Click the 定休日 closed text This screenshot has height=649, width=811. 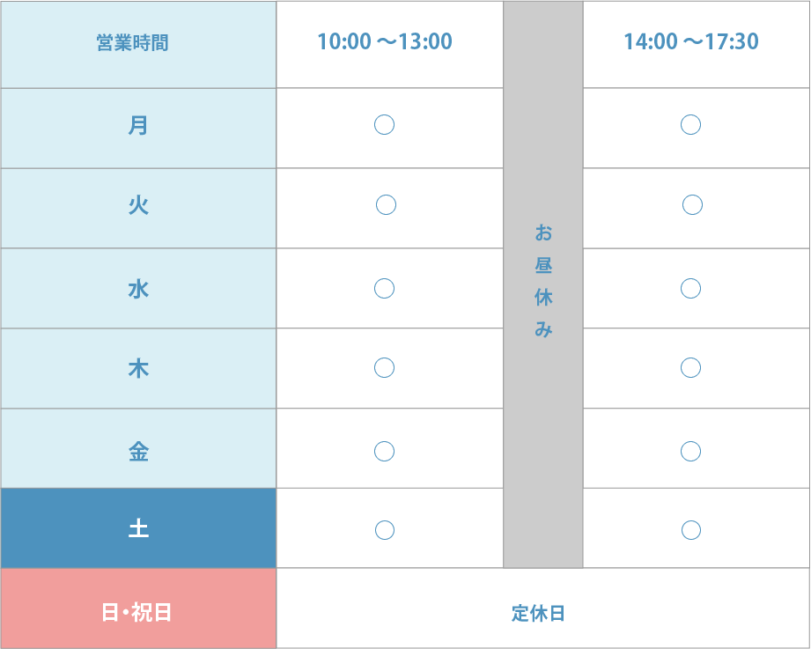(538, 613)
